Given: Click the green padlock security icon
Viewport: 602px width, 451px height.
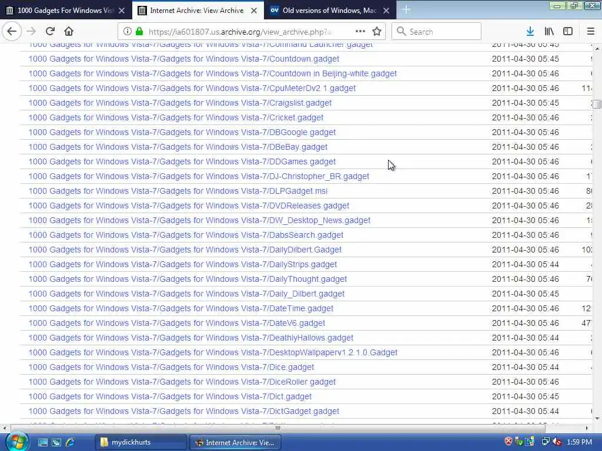Looking at the screenshot, I should 139,32.
